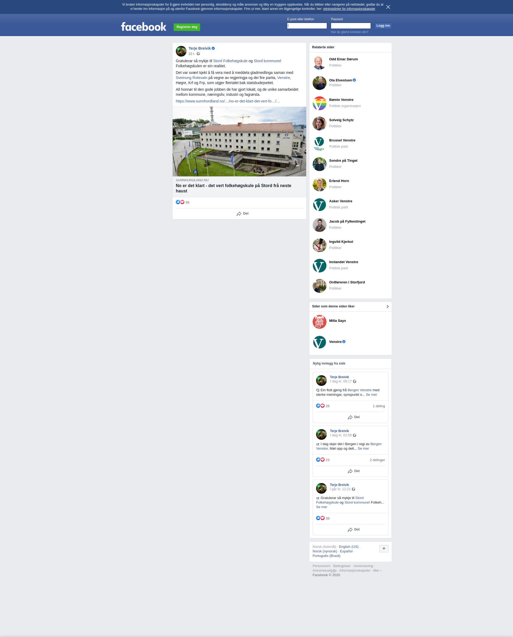Image resolution: width=513 pixels, height=637 pixels.
Task: Click the reaction icons on main post
Action: [x=180, y=202]
